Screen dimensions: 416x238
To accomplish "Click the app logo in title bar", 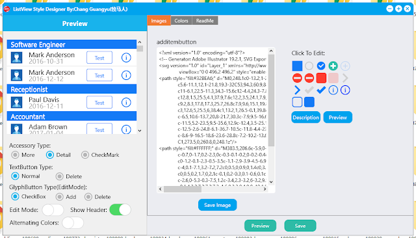I will 7,9.
